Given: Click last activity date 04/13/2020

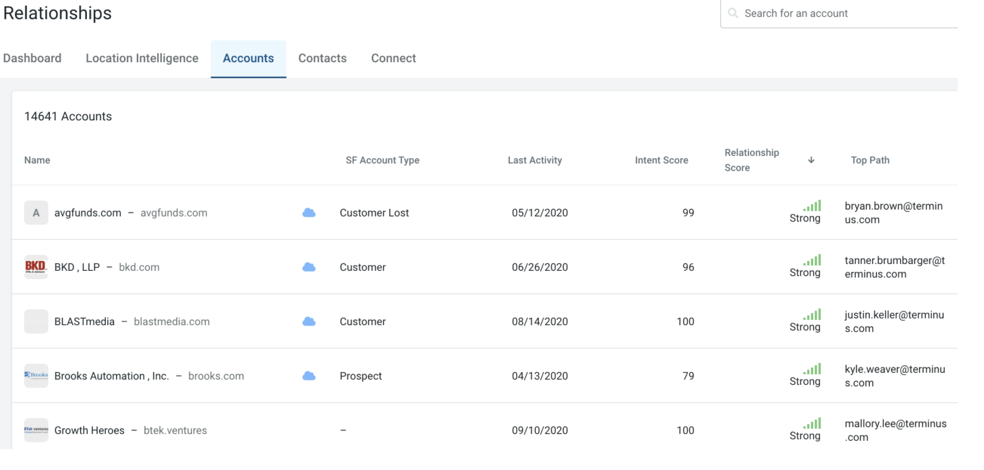Looking at the screenshot, I should [x=540, y=375].
